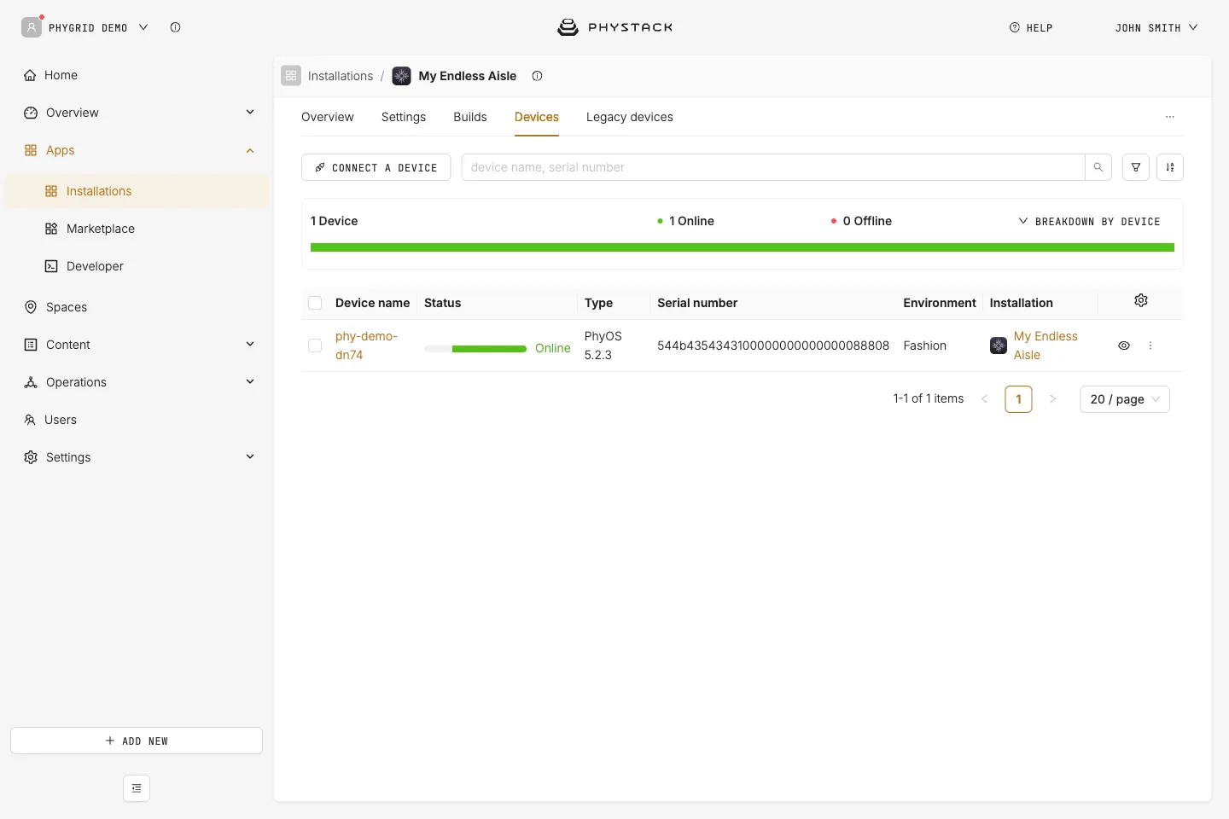Click Installations breadcrumb grid icon
This screenshot has width=1229, height=819.
291,76
